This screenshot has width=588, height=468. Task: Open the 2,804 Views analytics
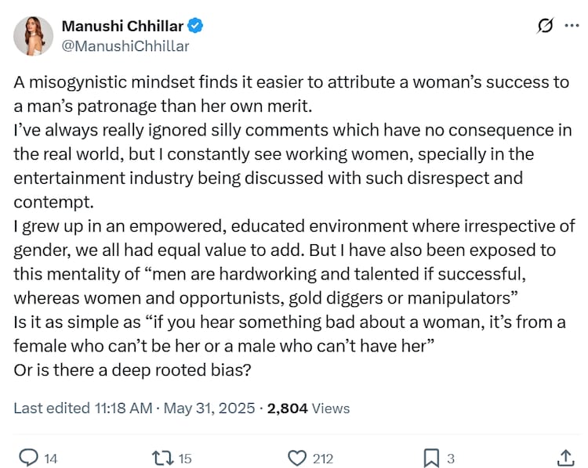click(309, 408)
